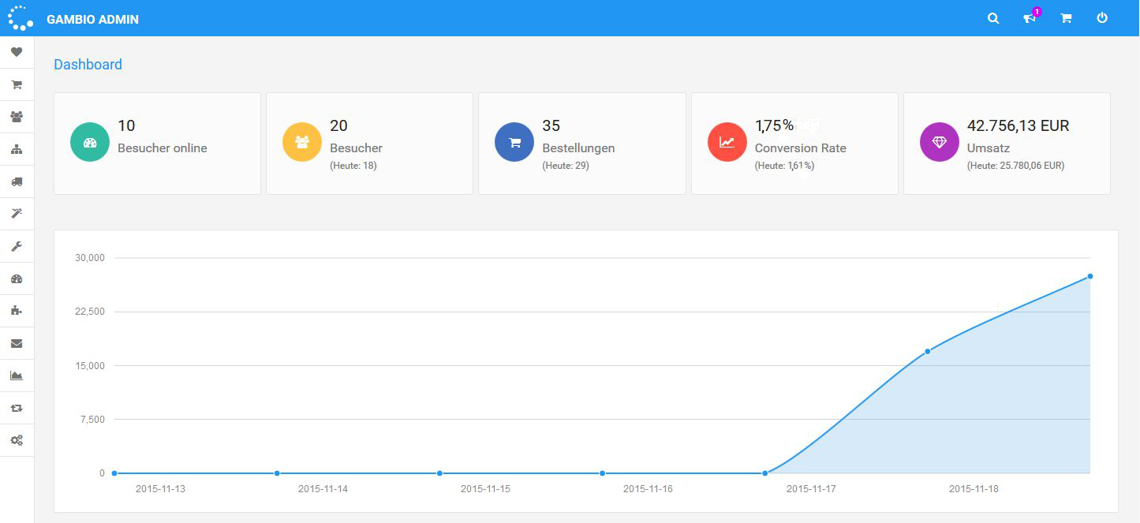This screenshot has width=1140, height=523.
Task: Open modules via the puzzle piece icon
Action: 17,311
